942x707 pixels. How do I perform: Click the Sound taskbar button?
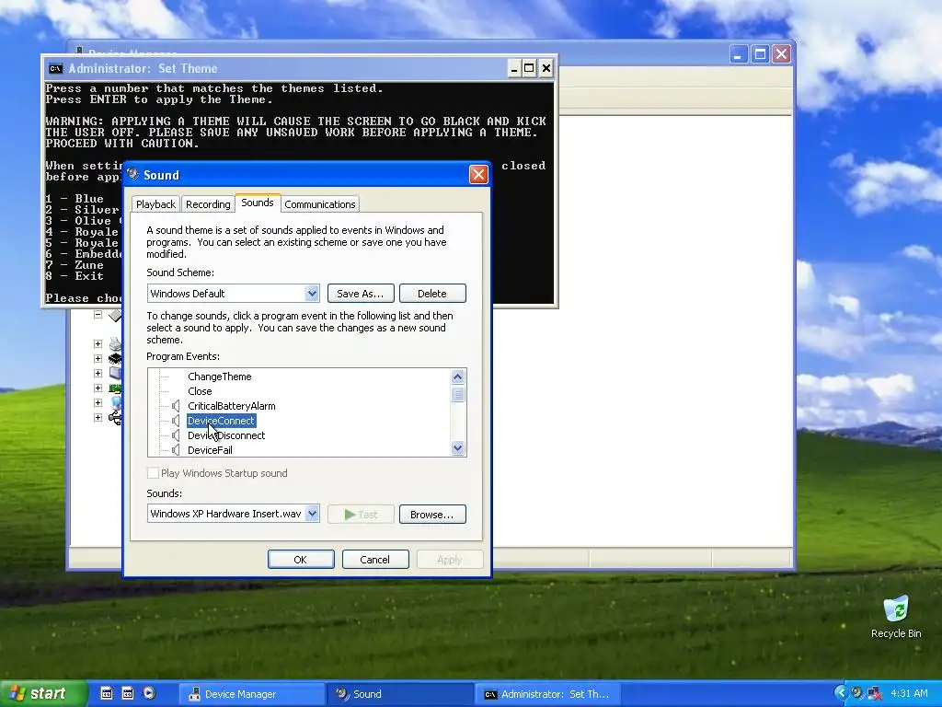[399, 694]
